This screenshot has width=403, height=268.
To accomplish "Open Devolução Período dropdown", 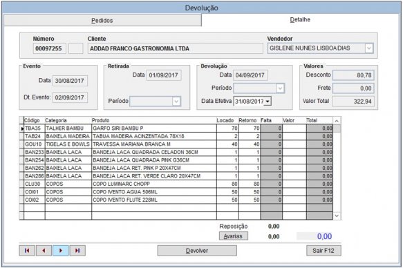I will click(280, 88).
